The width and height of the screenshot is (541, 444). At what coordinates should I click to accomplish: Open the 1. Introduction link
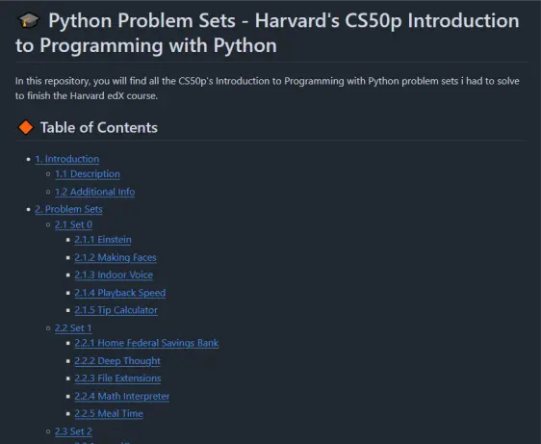click(67, 159)
